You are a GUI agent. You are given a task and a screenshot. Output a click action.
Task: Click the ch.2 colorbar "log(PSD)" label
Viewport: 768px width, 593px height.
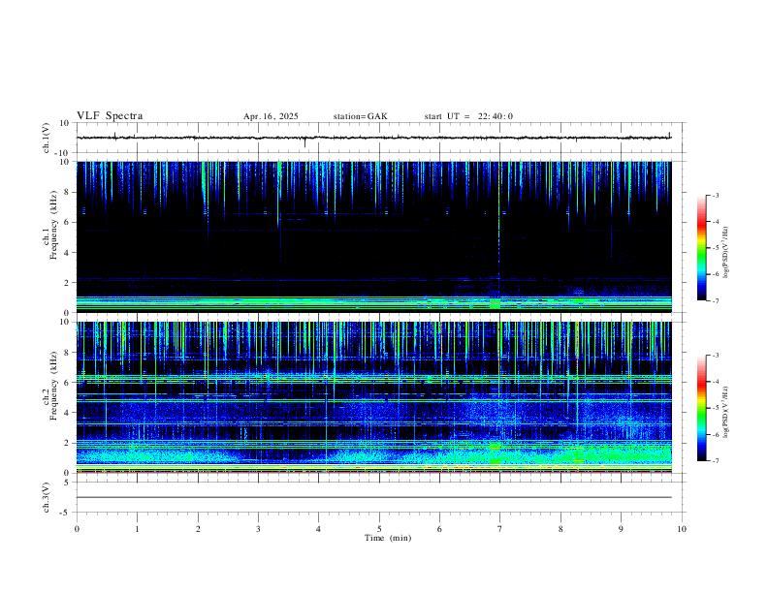(725, 412)
